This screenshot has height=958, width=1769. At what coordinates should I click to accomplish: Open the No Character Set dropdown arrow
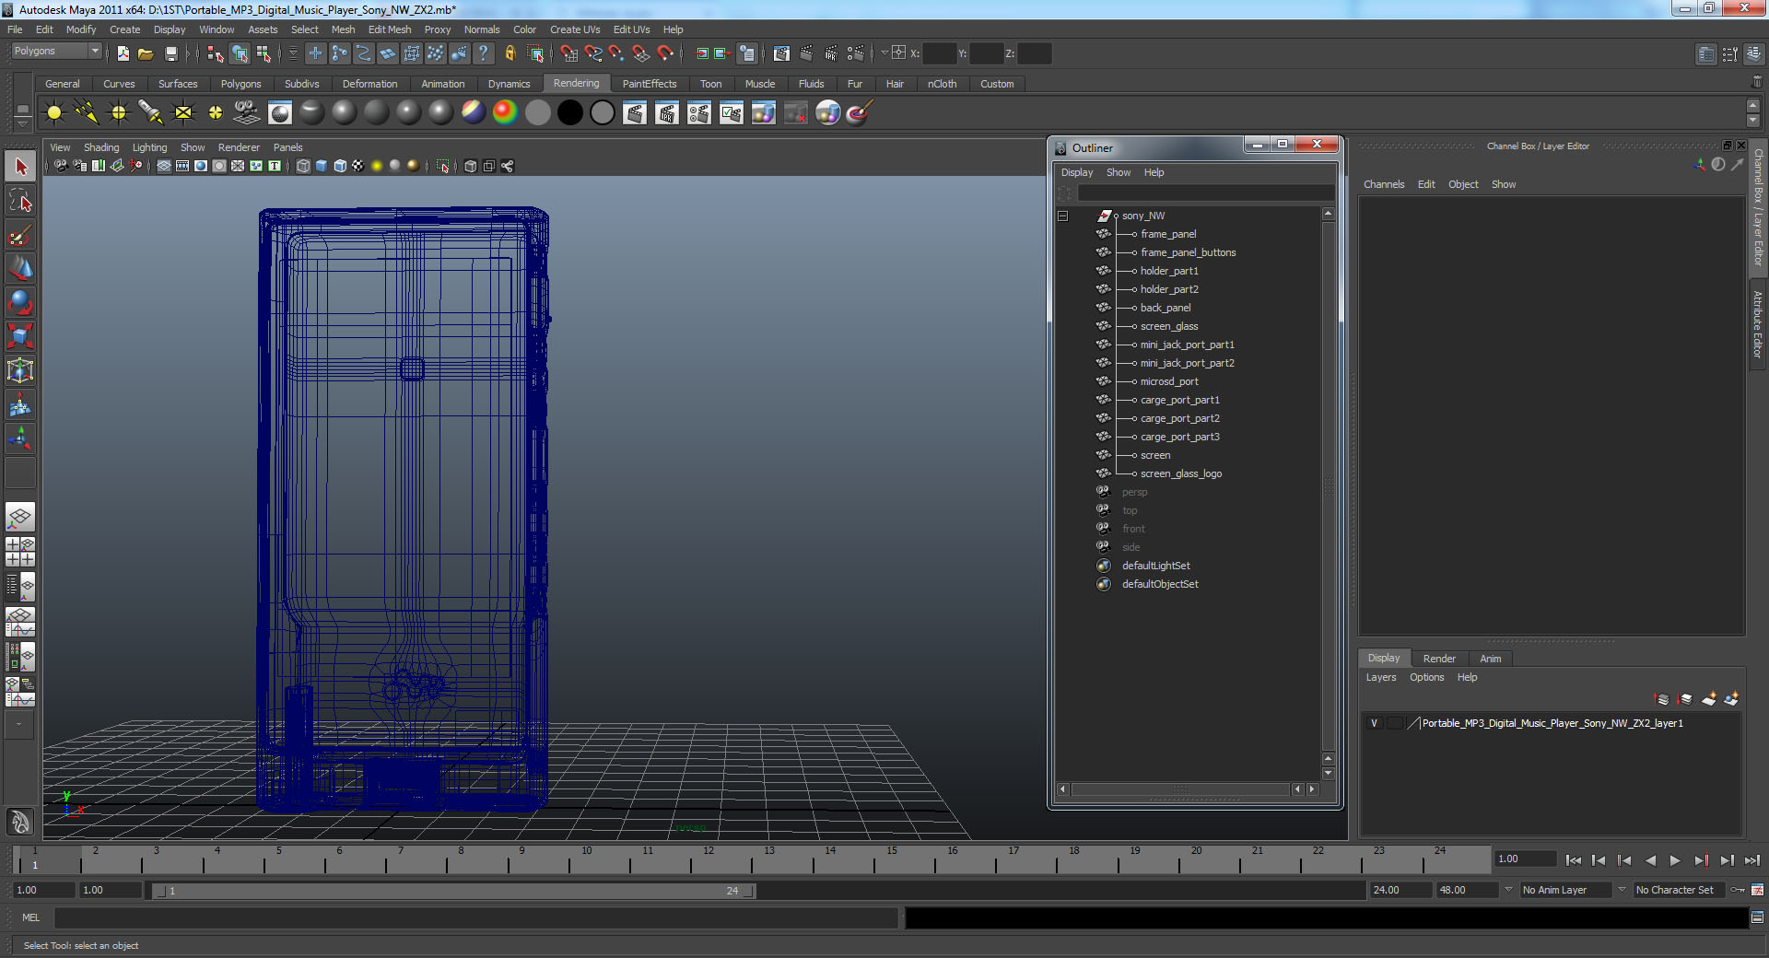point(1622,890)
